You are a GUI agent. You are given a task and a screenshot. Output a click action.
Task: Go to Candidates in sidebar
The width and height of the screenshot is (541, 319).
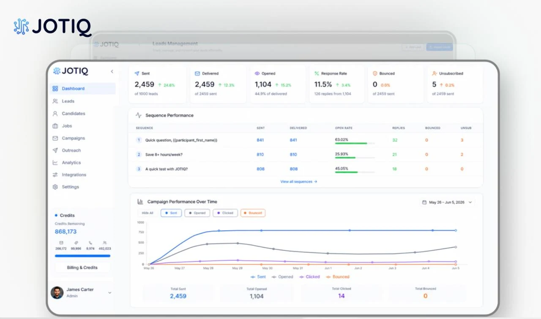[x=82, y=114]
